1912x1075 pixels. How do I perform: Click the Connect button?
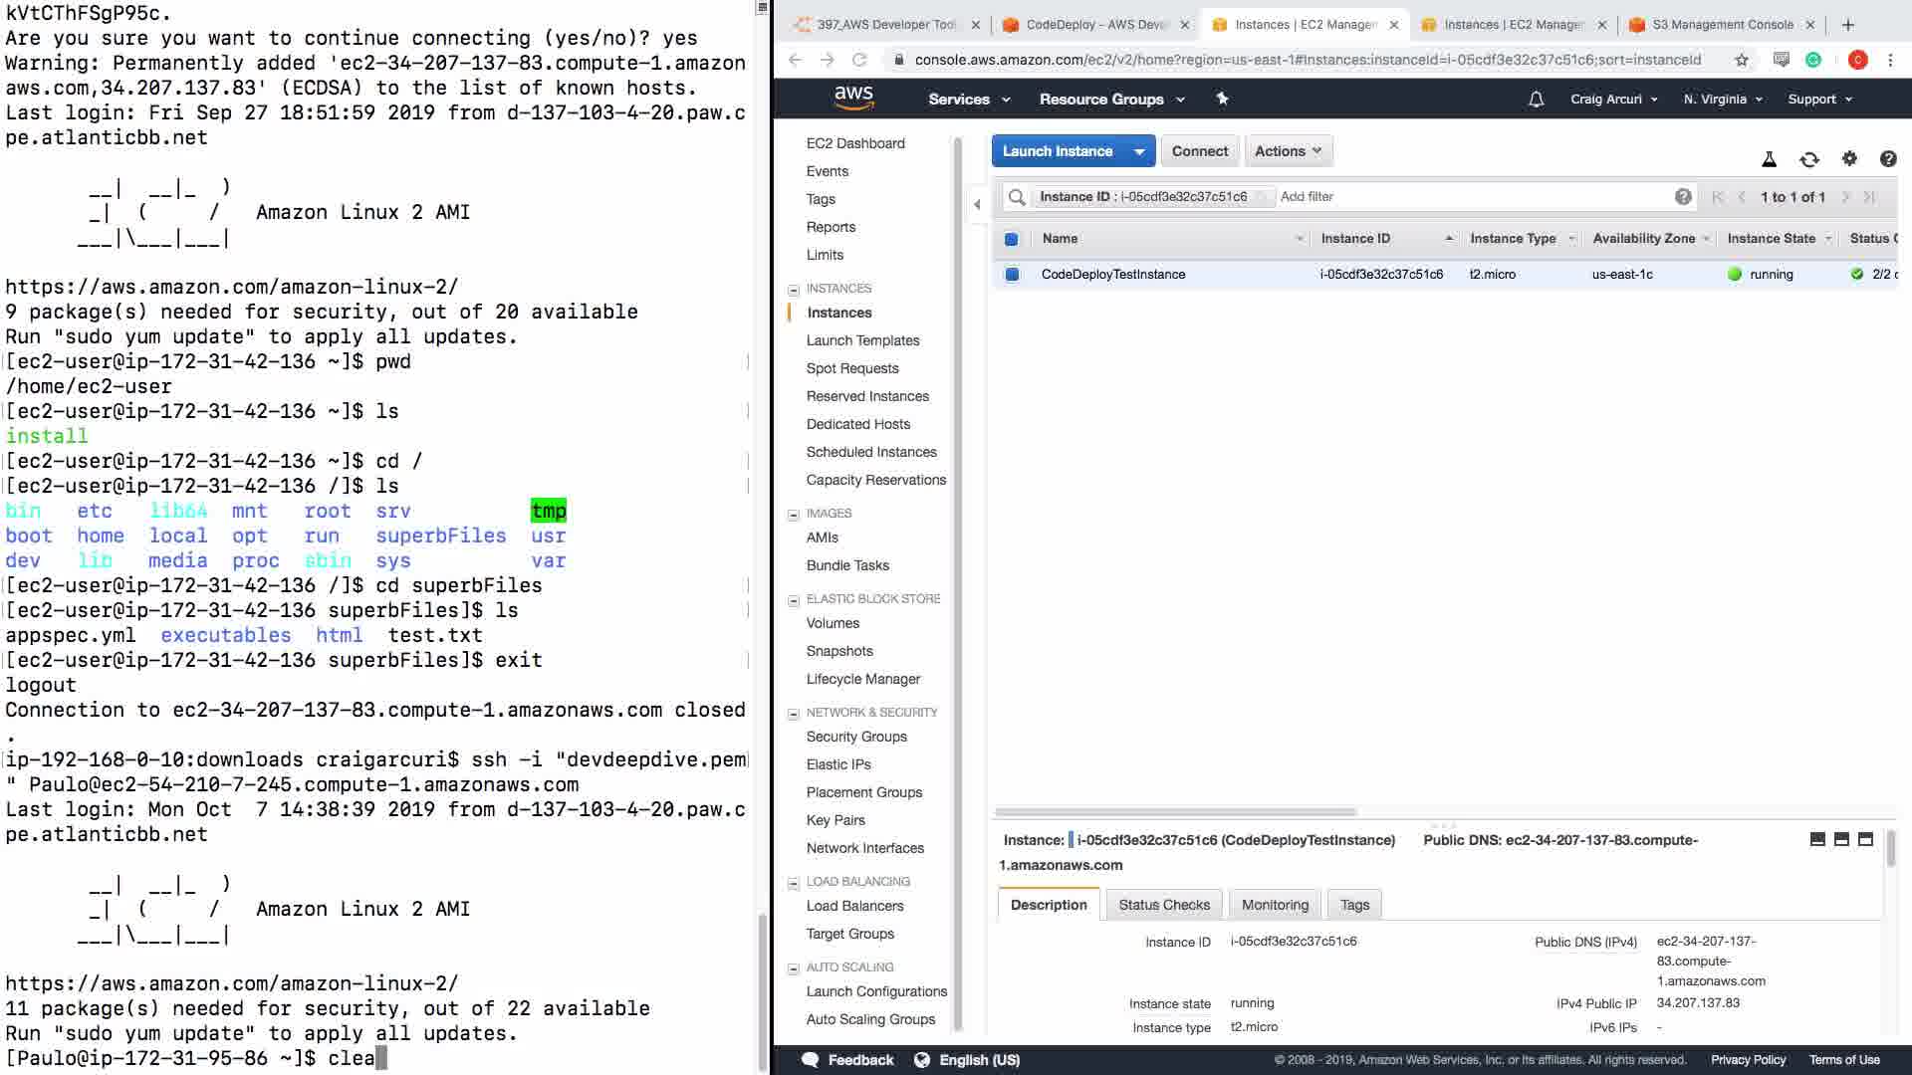pyautogui.click(x=1199, y=151)
